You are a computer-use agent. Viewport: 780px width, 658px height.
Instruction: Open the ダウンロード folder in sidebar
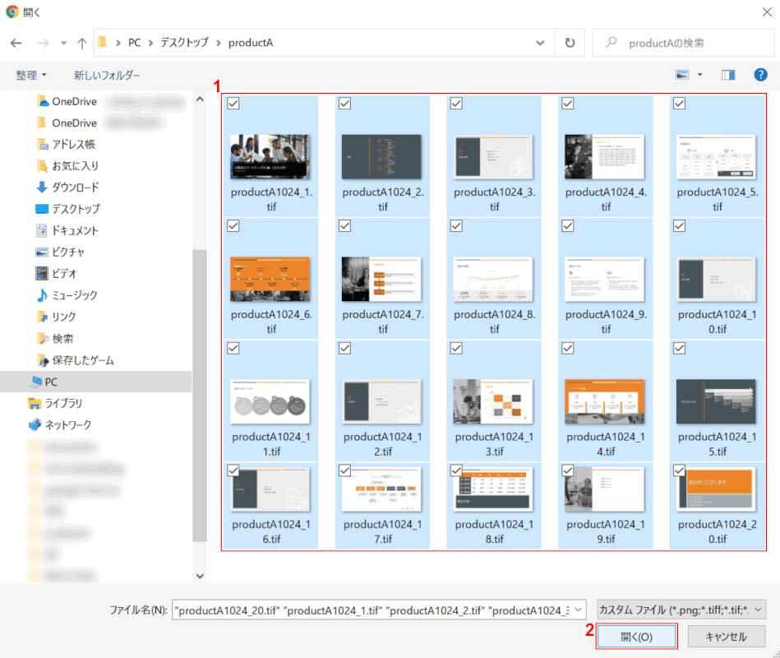point(75,187)
